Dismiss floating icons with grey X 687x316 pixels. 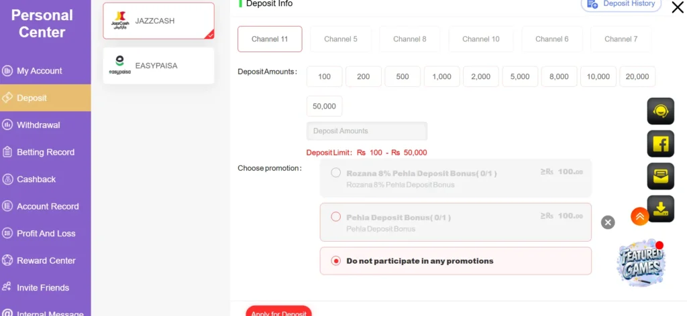point(608,222)
